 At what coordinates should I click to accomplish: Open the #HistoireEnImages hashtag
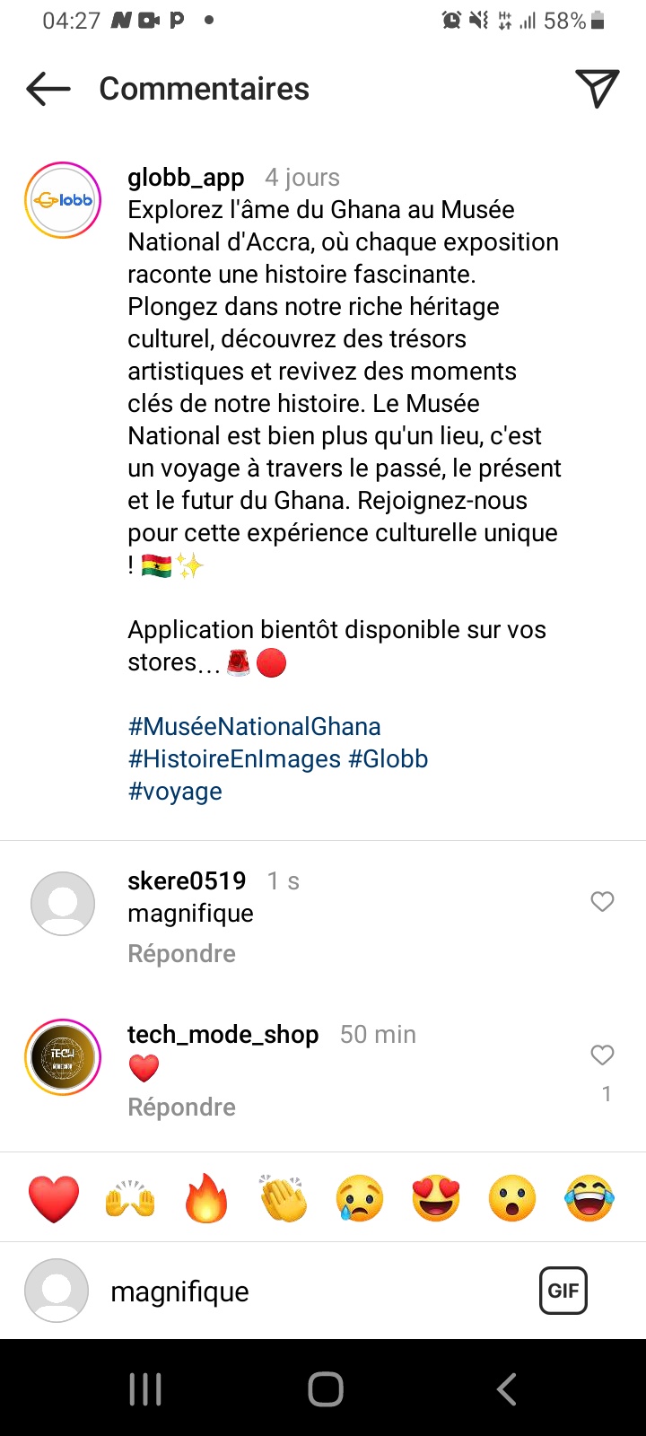(x=234, y=758)
